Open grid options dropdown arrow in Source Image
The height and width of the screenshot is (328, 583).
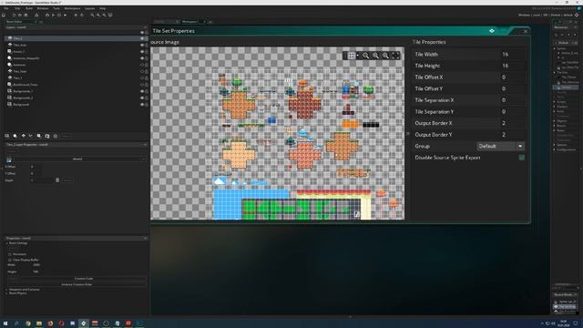tap(357, 56)
